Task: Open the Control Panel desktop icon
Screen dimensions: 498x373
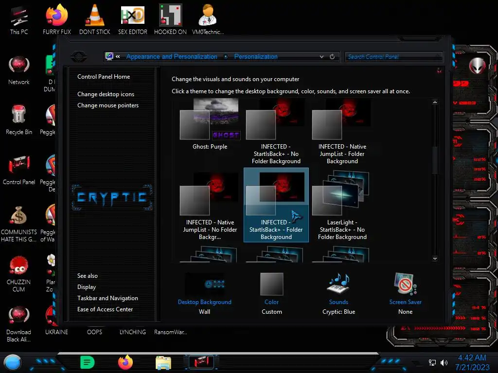Action: click(x=19, y=170)
